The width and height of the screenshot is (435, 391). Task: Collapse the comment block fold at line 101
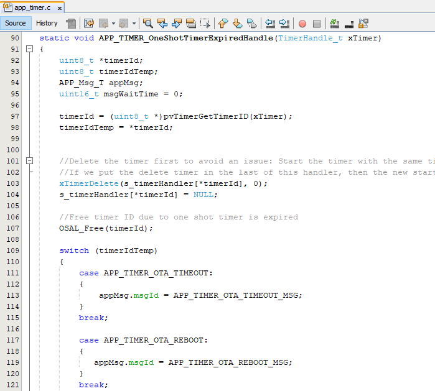pos(29,161)
